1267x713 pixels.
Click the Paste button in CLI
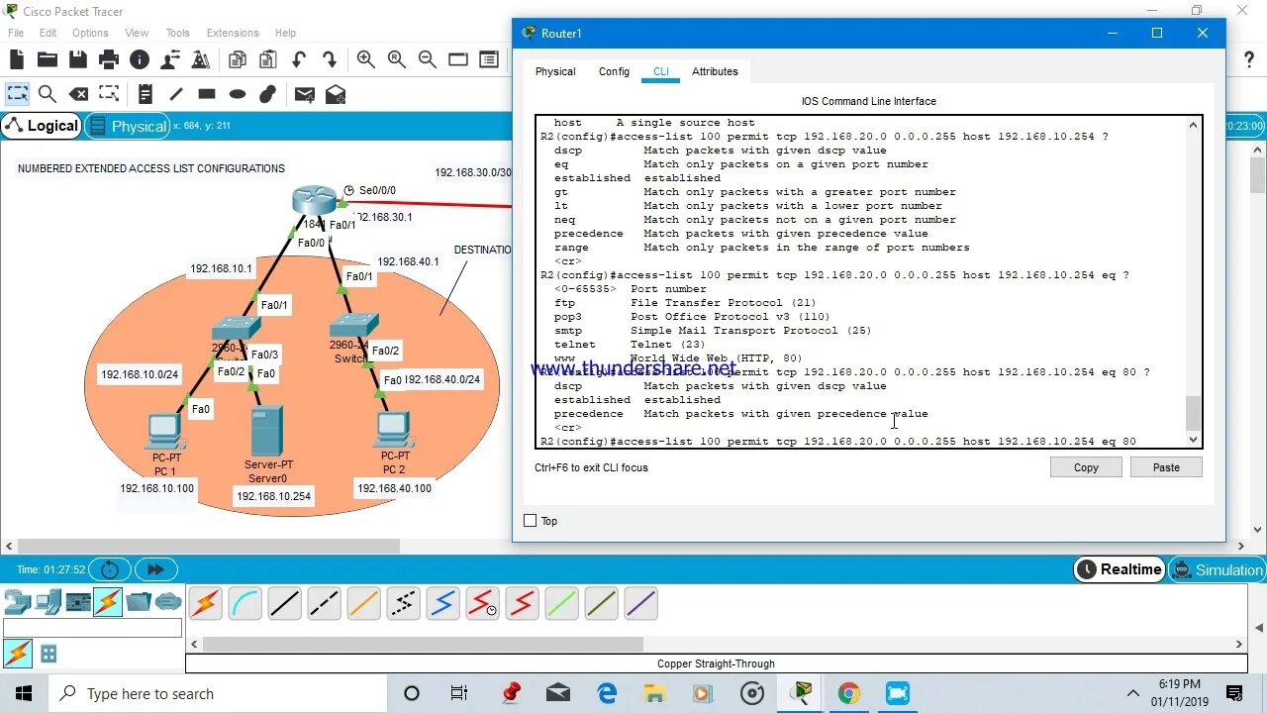coord(1166,467)
